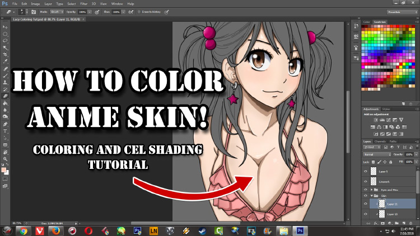Open the File menu
The height and width of the screenshot is (236, 420).
pos(15,4)
